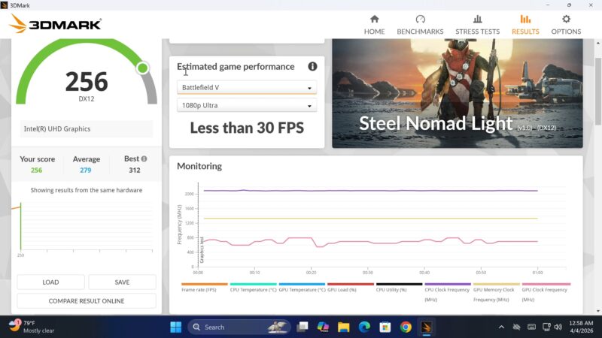602x338 pixels.
Task: Click the vertical scrollbar of results page
Action: (x=598, y=91)
